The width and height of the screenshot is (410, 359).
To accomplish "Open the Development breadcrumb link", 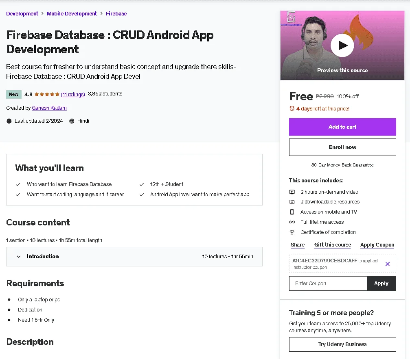I will point(22,13).
